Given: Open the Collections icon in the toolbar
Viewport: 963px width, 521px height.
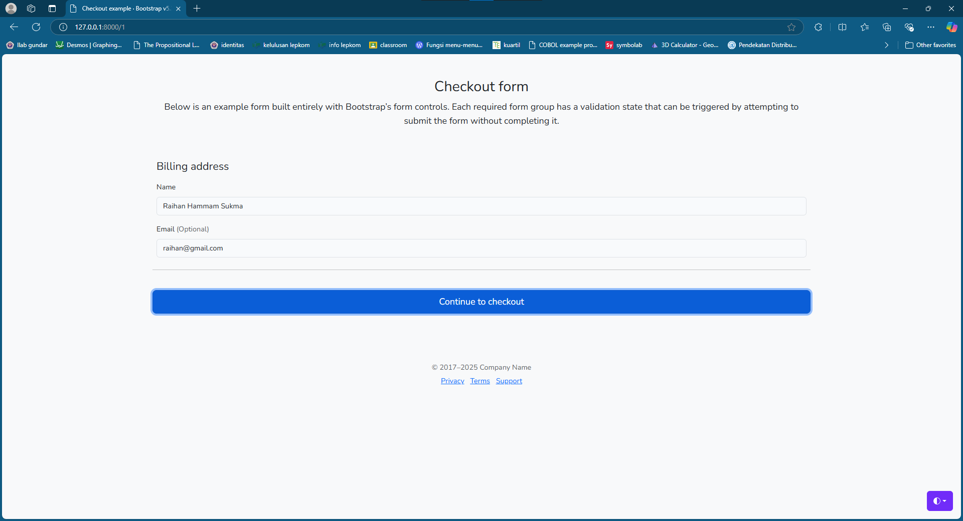Looking at the screenshot, I should (x=887, y=27).
